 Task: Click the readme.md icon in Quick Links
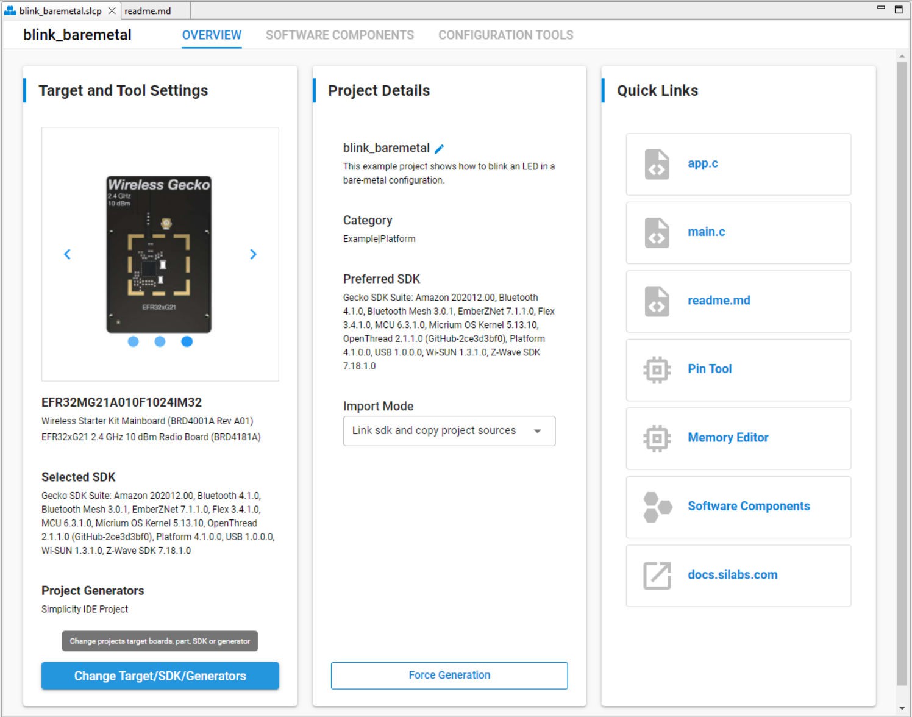(656, 302)
